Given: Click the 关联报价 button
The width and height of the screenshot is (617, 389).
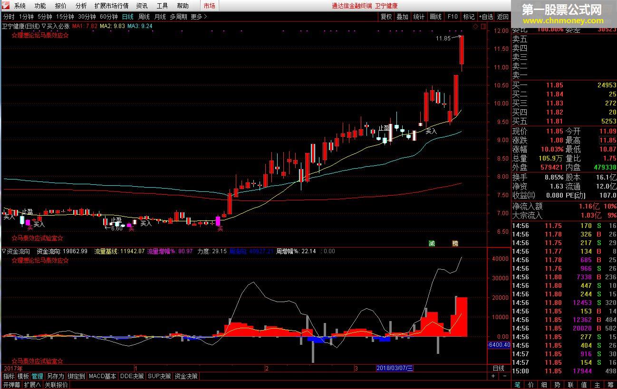Looking at the screenshot, I should [56, 385].
